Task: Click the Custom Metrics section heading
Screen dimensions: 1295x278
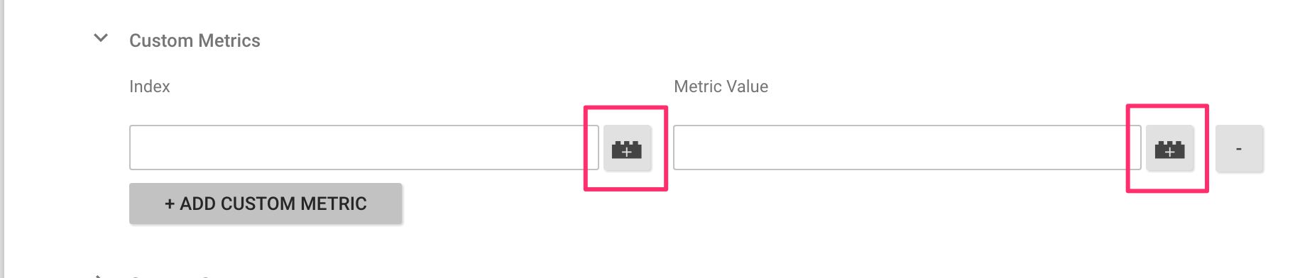Action: coord(195,40)
